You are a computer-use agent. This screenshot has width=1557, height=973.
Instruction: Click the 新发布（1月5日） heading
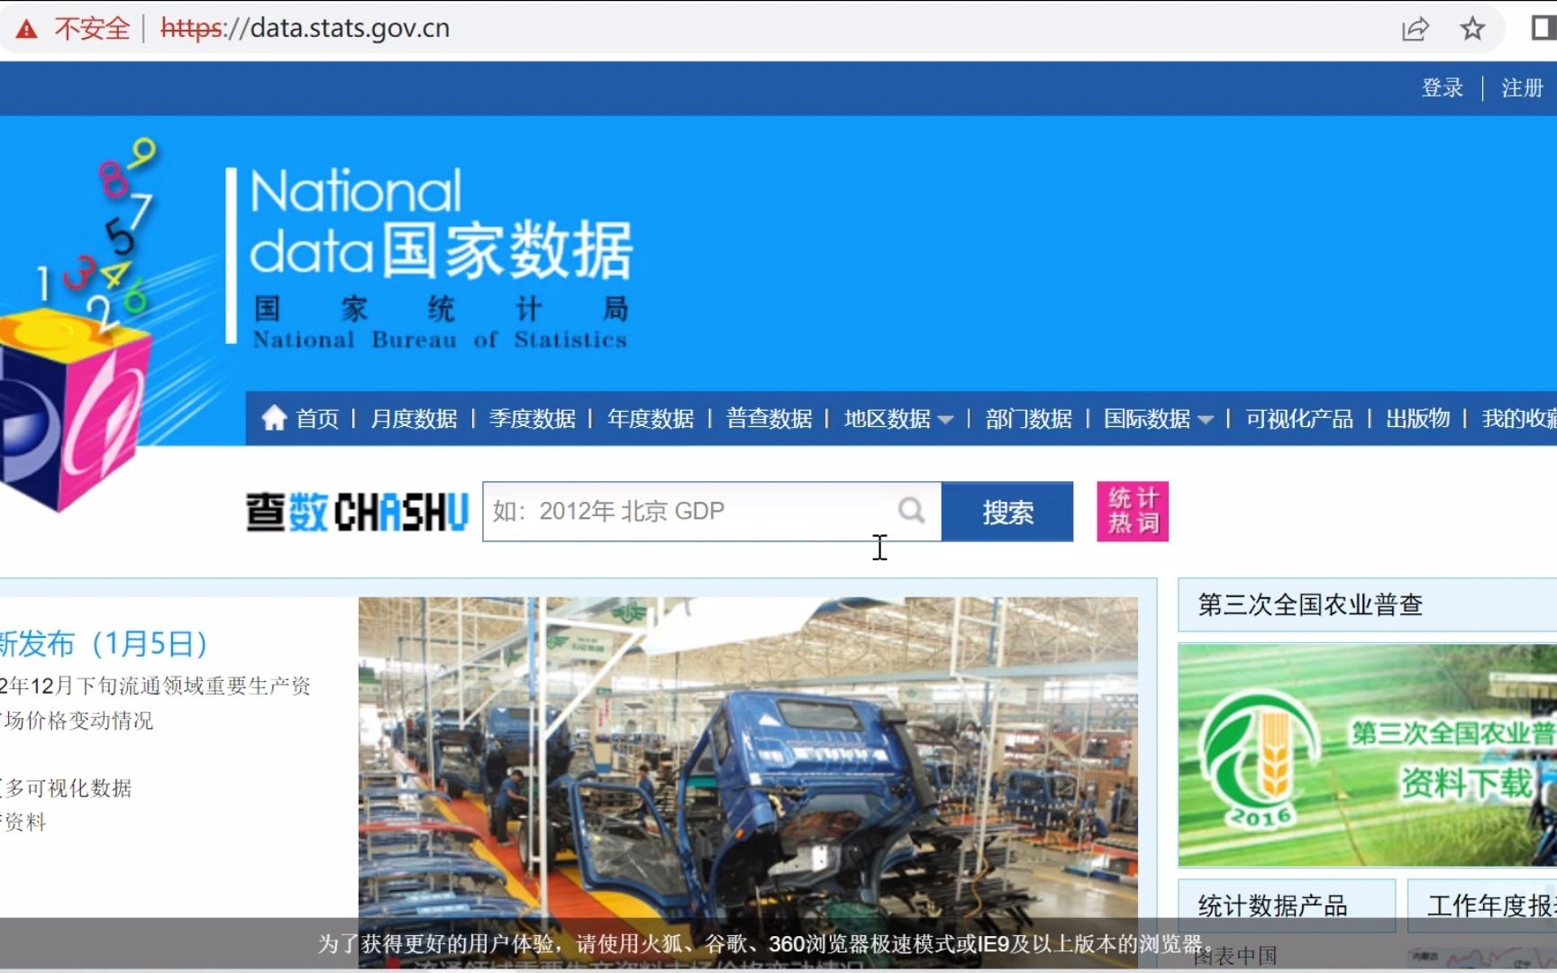point(105,643)
